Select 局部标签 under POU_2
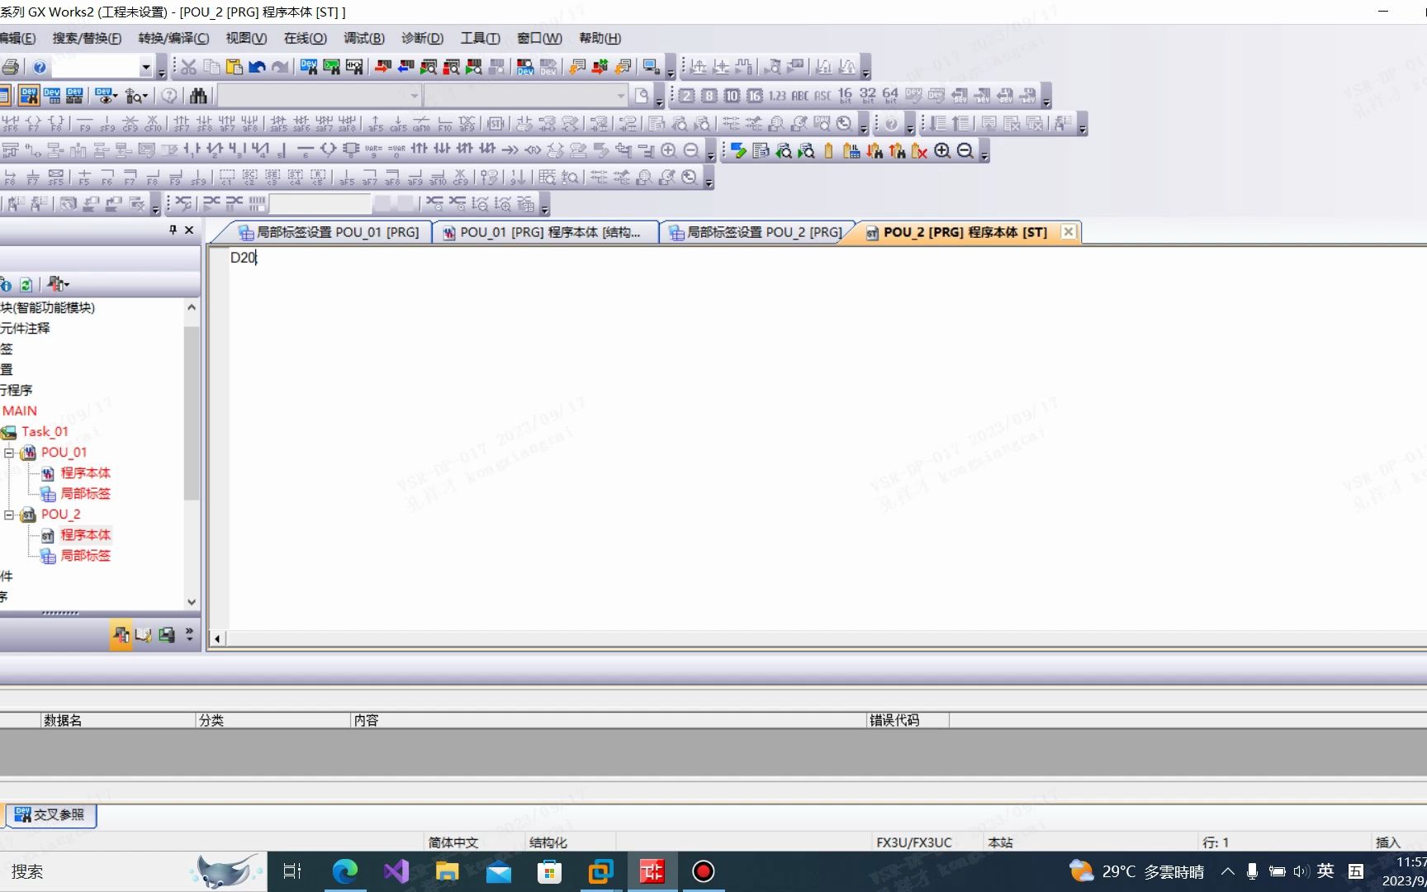Viewport: 1427px width, 892px height. (x=85, y=556)
